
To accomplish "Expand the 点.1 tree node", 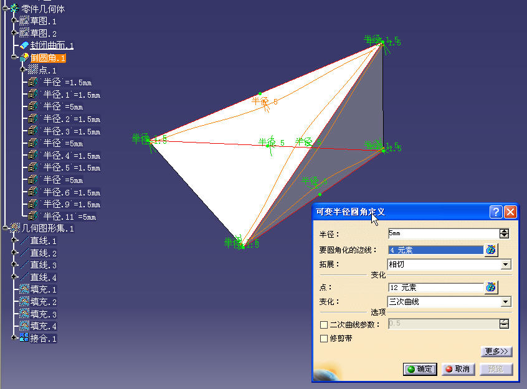I will [x=22, y=69].
